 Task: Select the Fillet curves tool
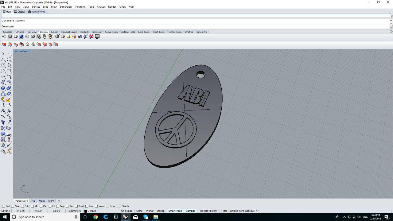(9, 77)
